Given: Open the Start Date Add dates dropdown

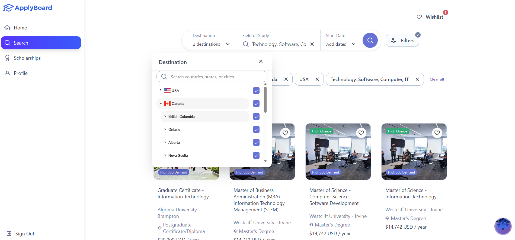Looking at the screenshot, I should pos(341,44).
